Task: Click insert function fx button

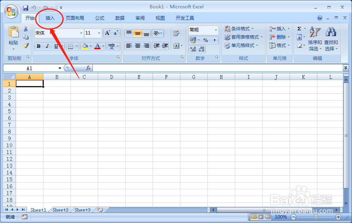Action: [88, 68]
